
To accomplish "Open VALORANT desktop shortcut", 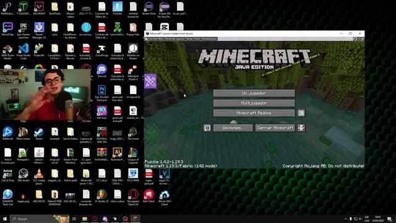I will tap(39, 8).
